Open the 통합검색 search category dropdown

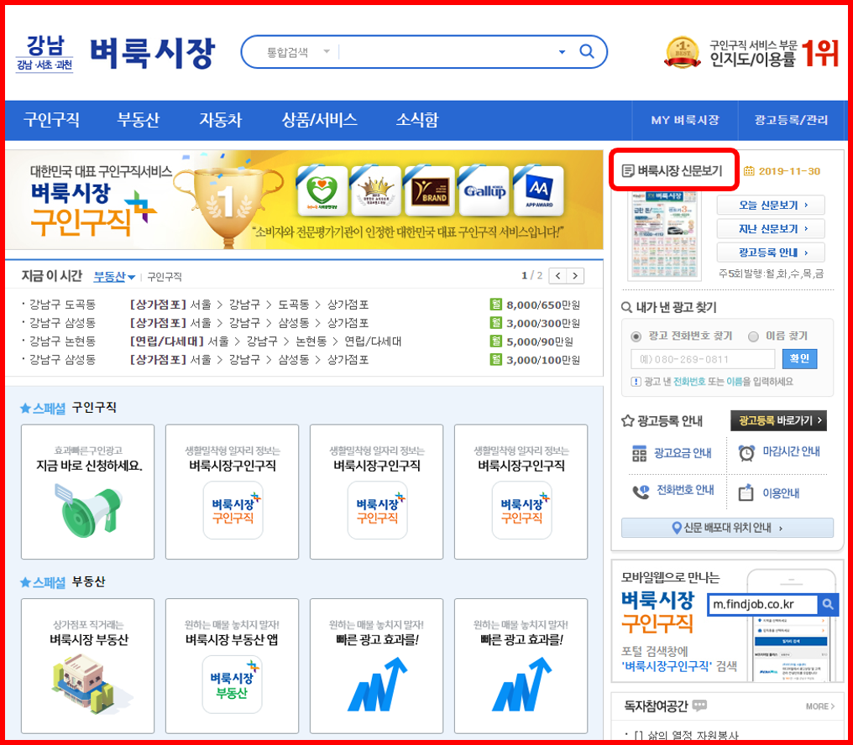[x=297, y=52]
